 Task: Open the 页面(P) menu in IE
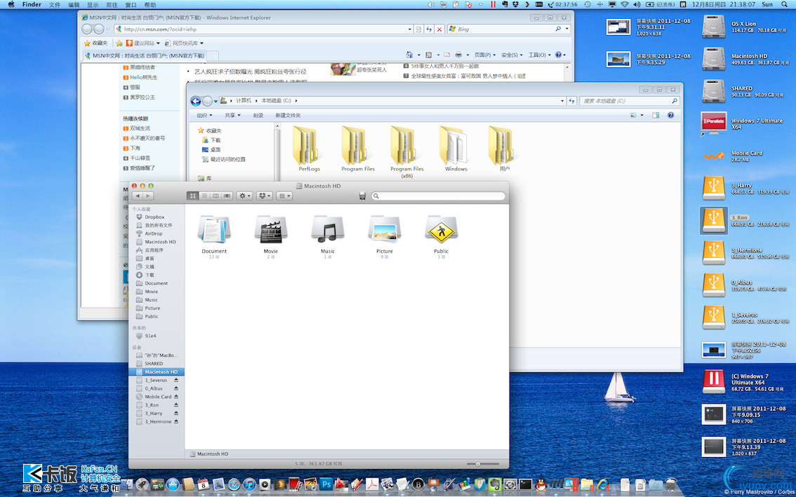[x=485, y=55]
